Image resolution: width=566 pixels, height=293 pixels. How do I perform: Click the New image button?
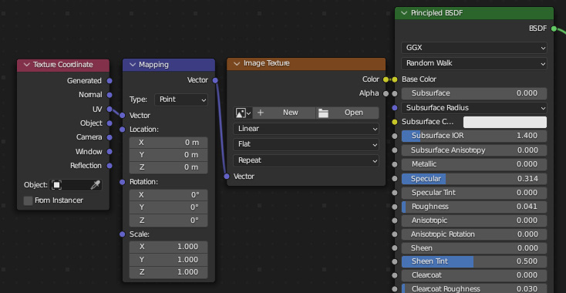click(284, 113)
